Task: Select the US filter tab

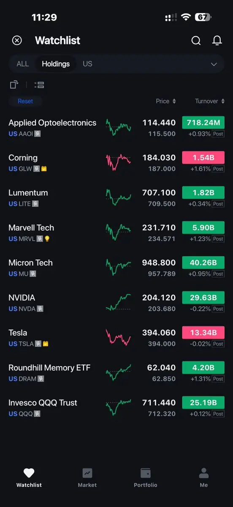Action: click(x=87, y=64)
